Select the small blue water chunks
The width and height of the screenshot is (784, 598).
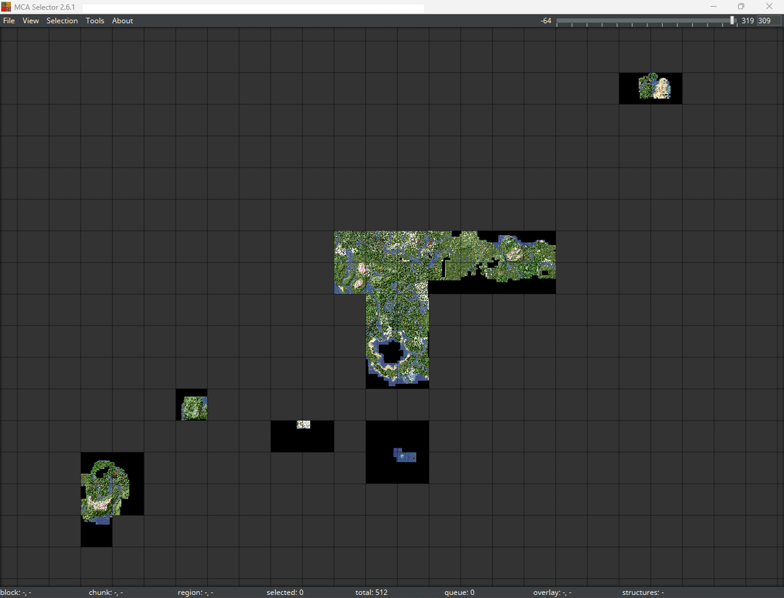404,456
